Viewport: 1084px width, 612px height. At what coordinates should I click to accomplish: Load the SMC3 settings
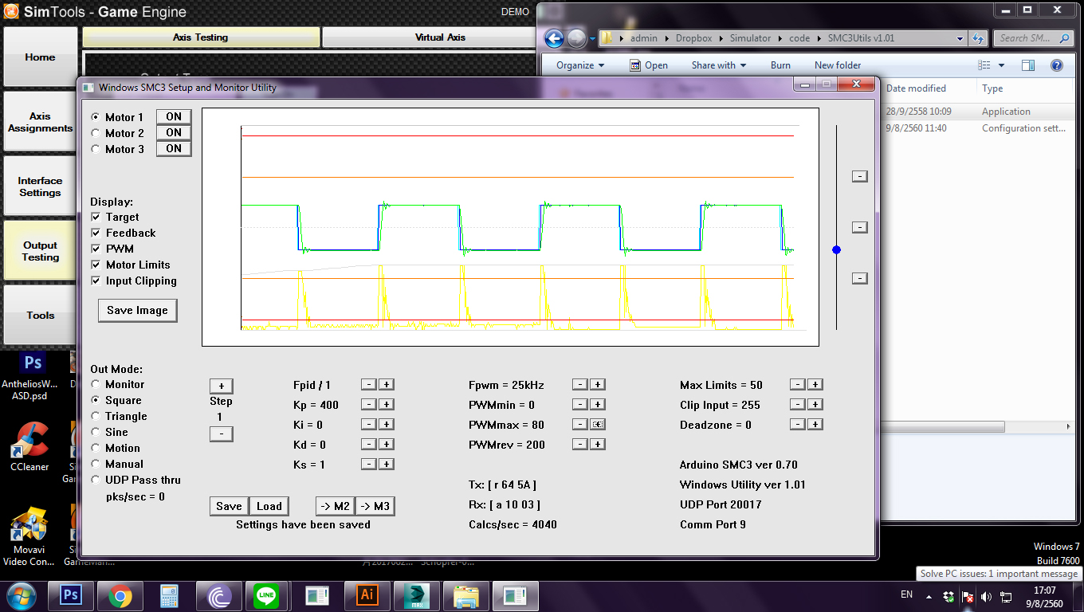click(269, 506)
